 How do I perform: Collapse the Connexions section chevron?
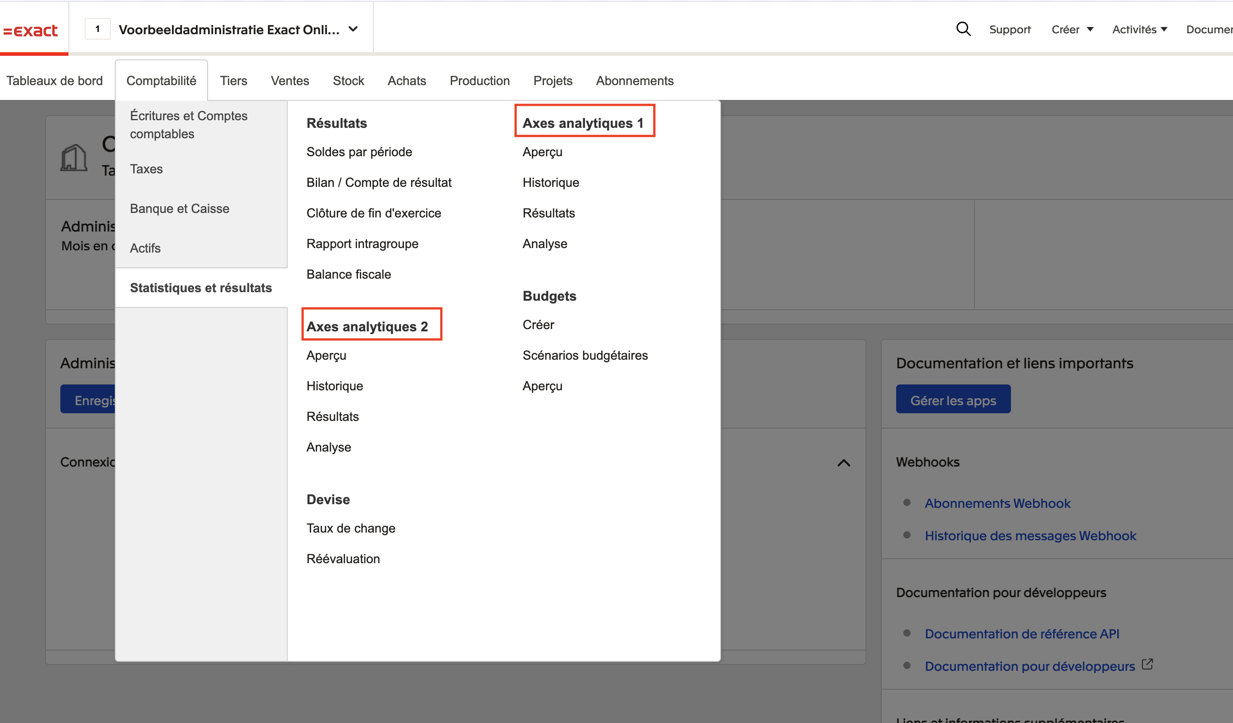843,463
